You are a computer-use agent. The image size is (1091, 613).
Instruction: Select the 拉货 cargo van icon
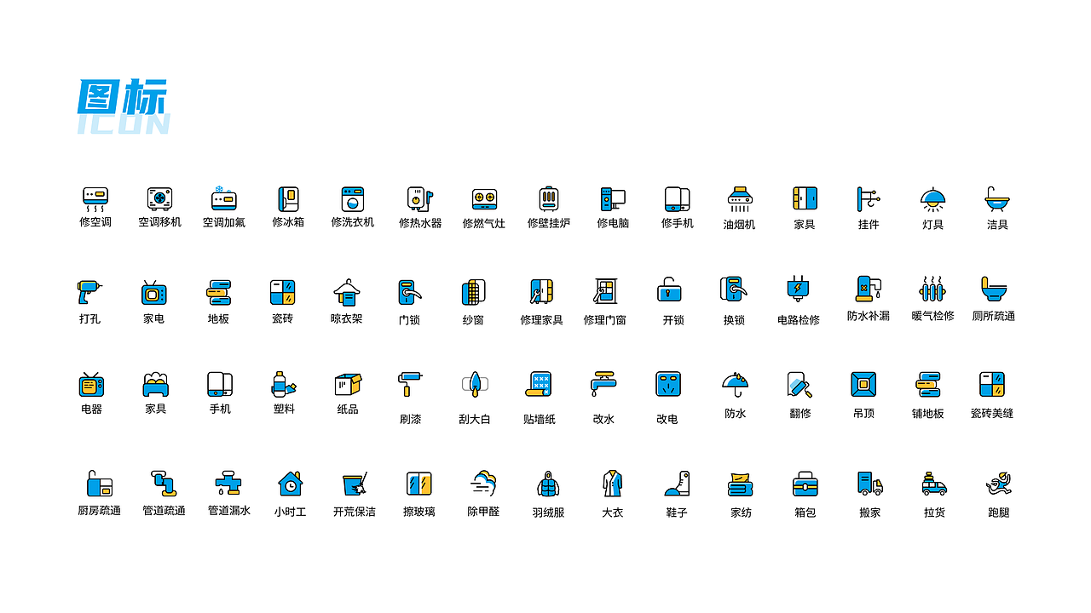point(934,484)
